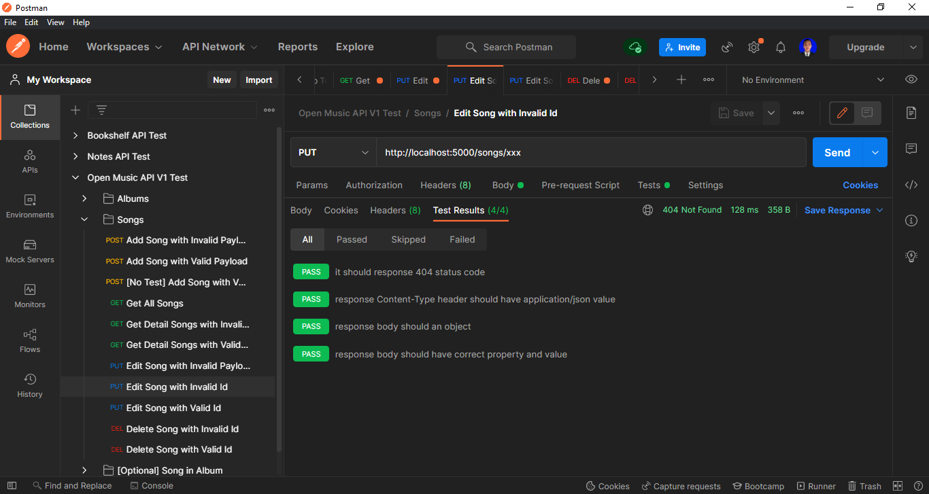Open the API Network menu
This screenshot has width=929, height=494.
point(220,47)
